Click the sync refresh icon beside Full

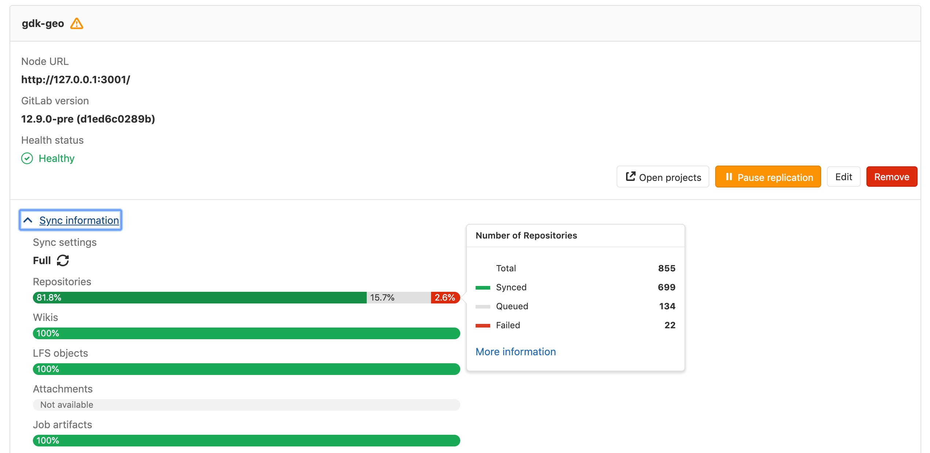click(x=62, y=260)
